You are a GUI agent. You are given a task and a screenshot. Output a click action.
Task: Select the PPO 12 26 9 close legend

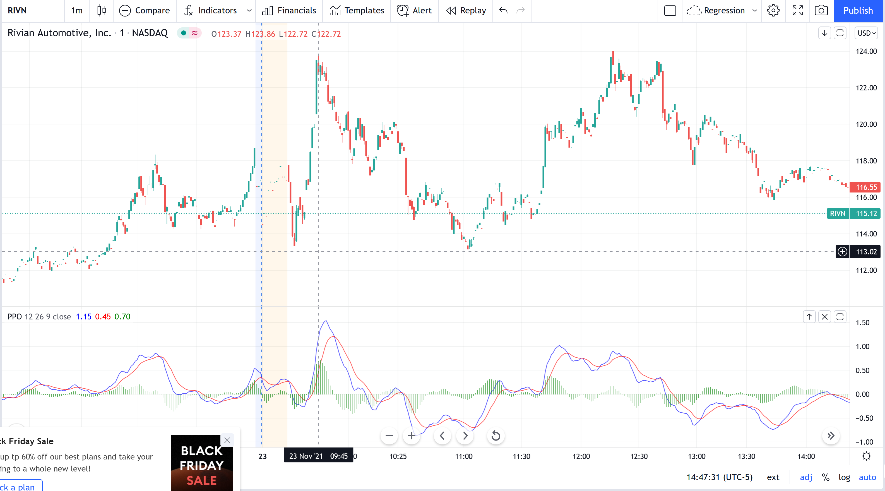pyautogui.click(x=39, y=316)
